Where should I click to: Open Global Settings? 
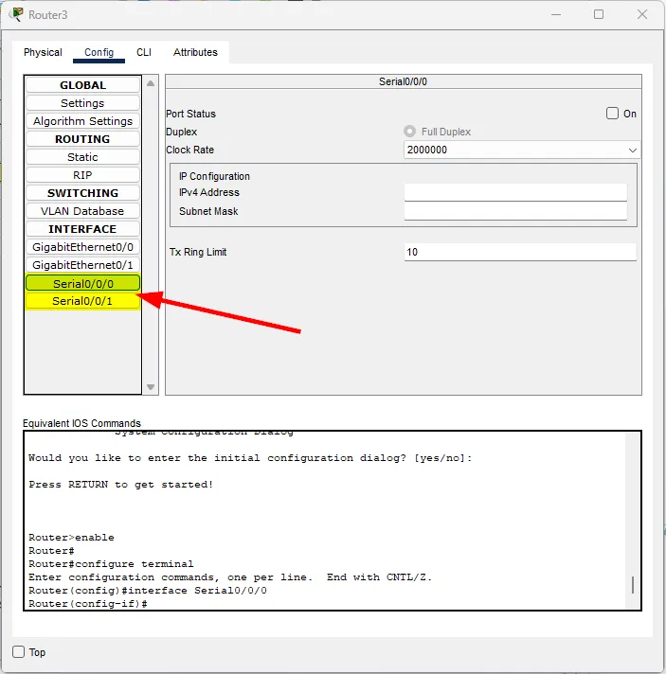82,103
